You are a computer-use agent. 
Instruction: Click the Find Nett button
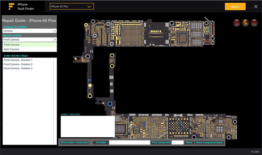point(101,143)
